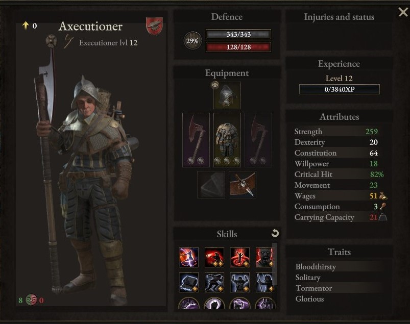Select the right axe weapon slot
Image resolution: width=410 pixels, height=324 pixels.
tap(258, 140)
